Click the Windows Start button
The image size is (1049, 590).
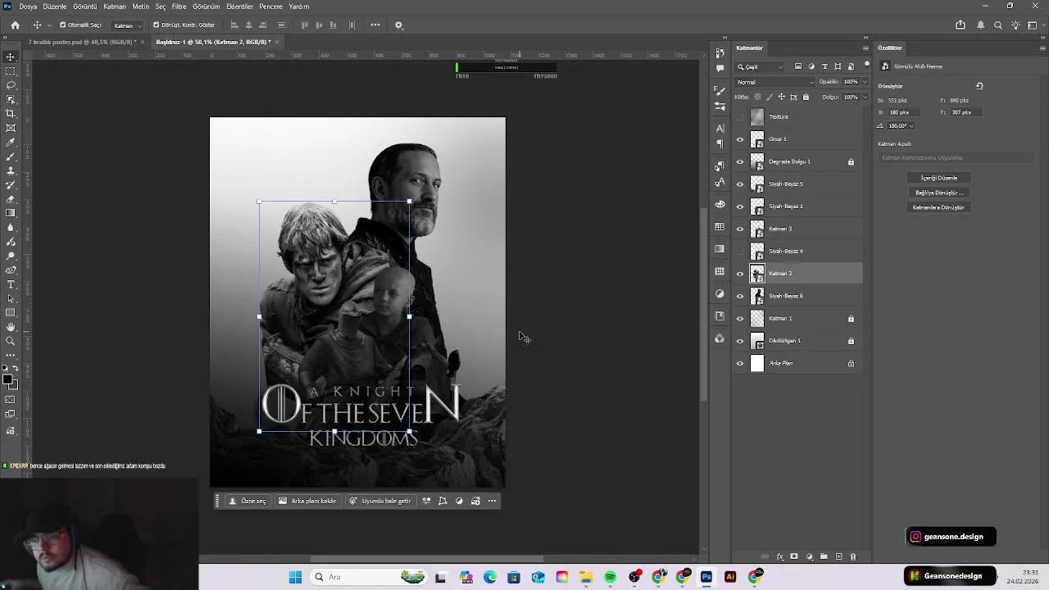click(295, 577)
